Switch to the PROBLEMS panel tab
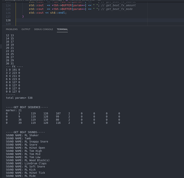Viewport: 184px width, 178px height. pos(12,29)
